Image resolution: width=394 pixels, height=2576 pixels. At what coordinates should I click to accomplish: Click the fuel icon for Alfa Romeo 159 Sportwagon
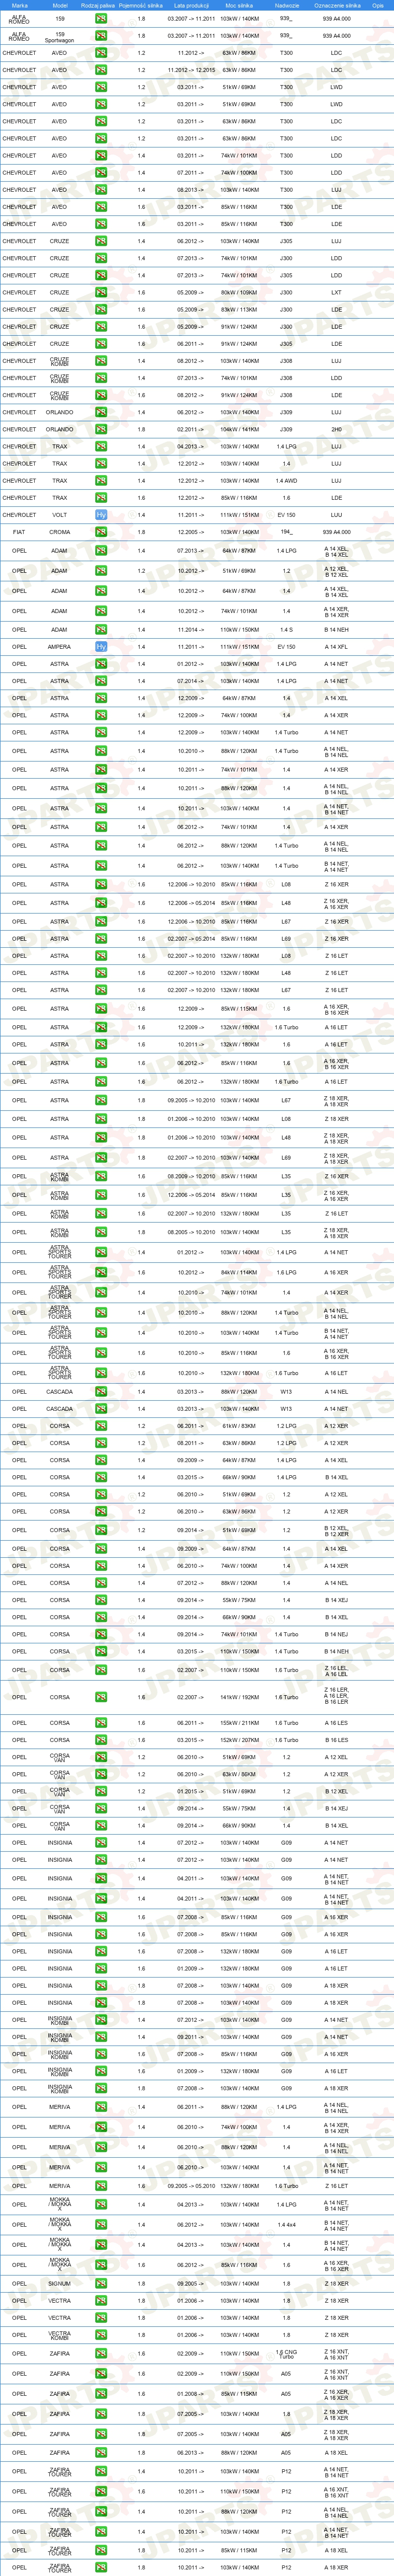pyautogui.click(x=101, y=36)
